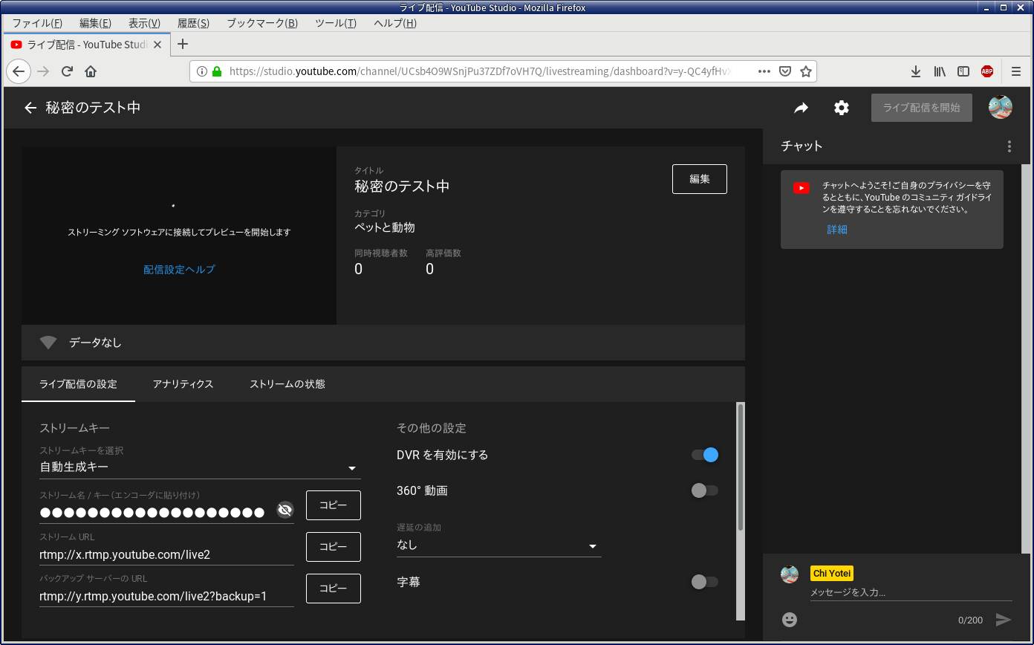The width and height of the screenshot is (1034, 645).
Task: Click site information icon in URL bar
Action: pos(201,72)
